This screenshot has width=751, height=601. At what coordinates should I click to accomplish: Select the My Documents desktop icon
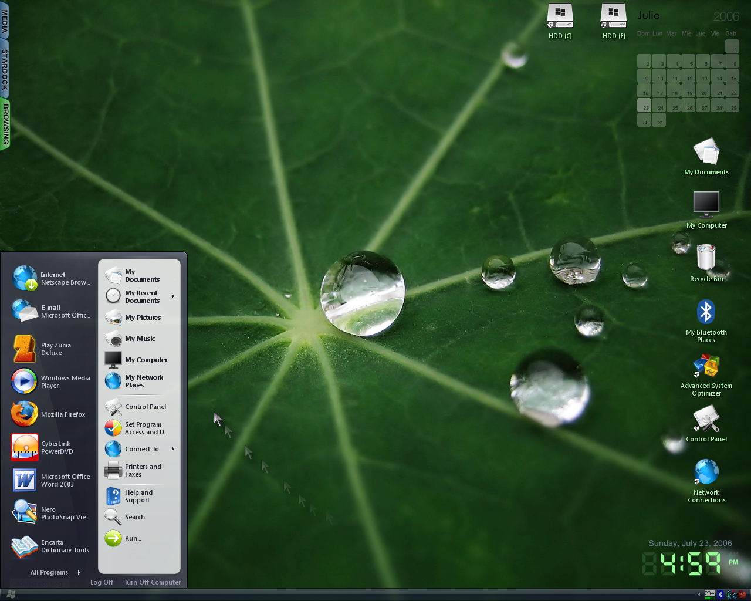[x=706, y=156]
